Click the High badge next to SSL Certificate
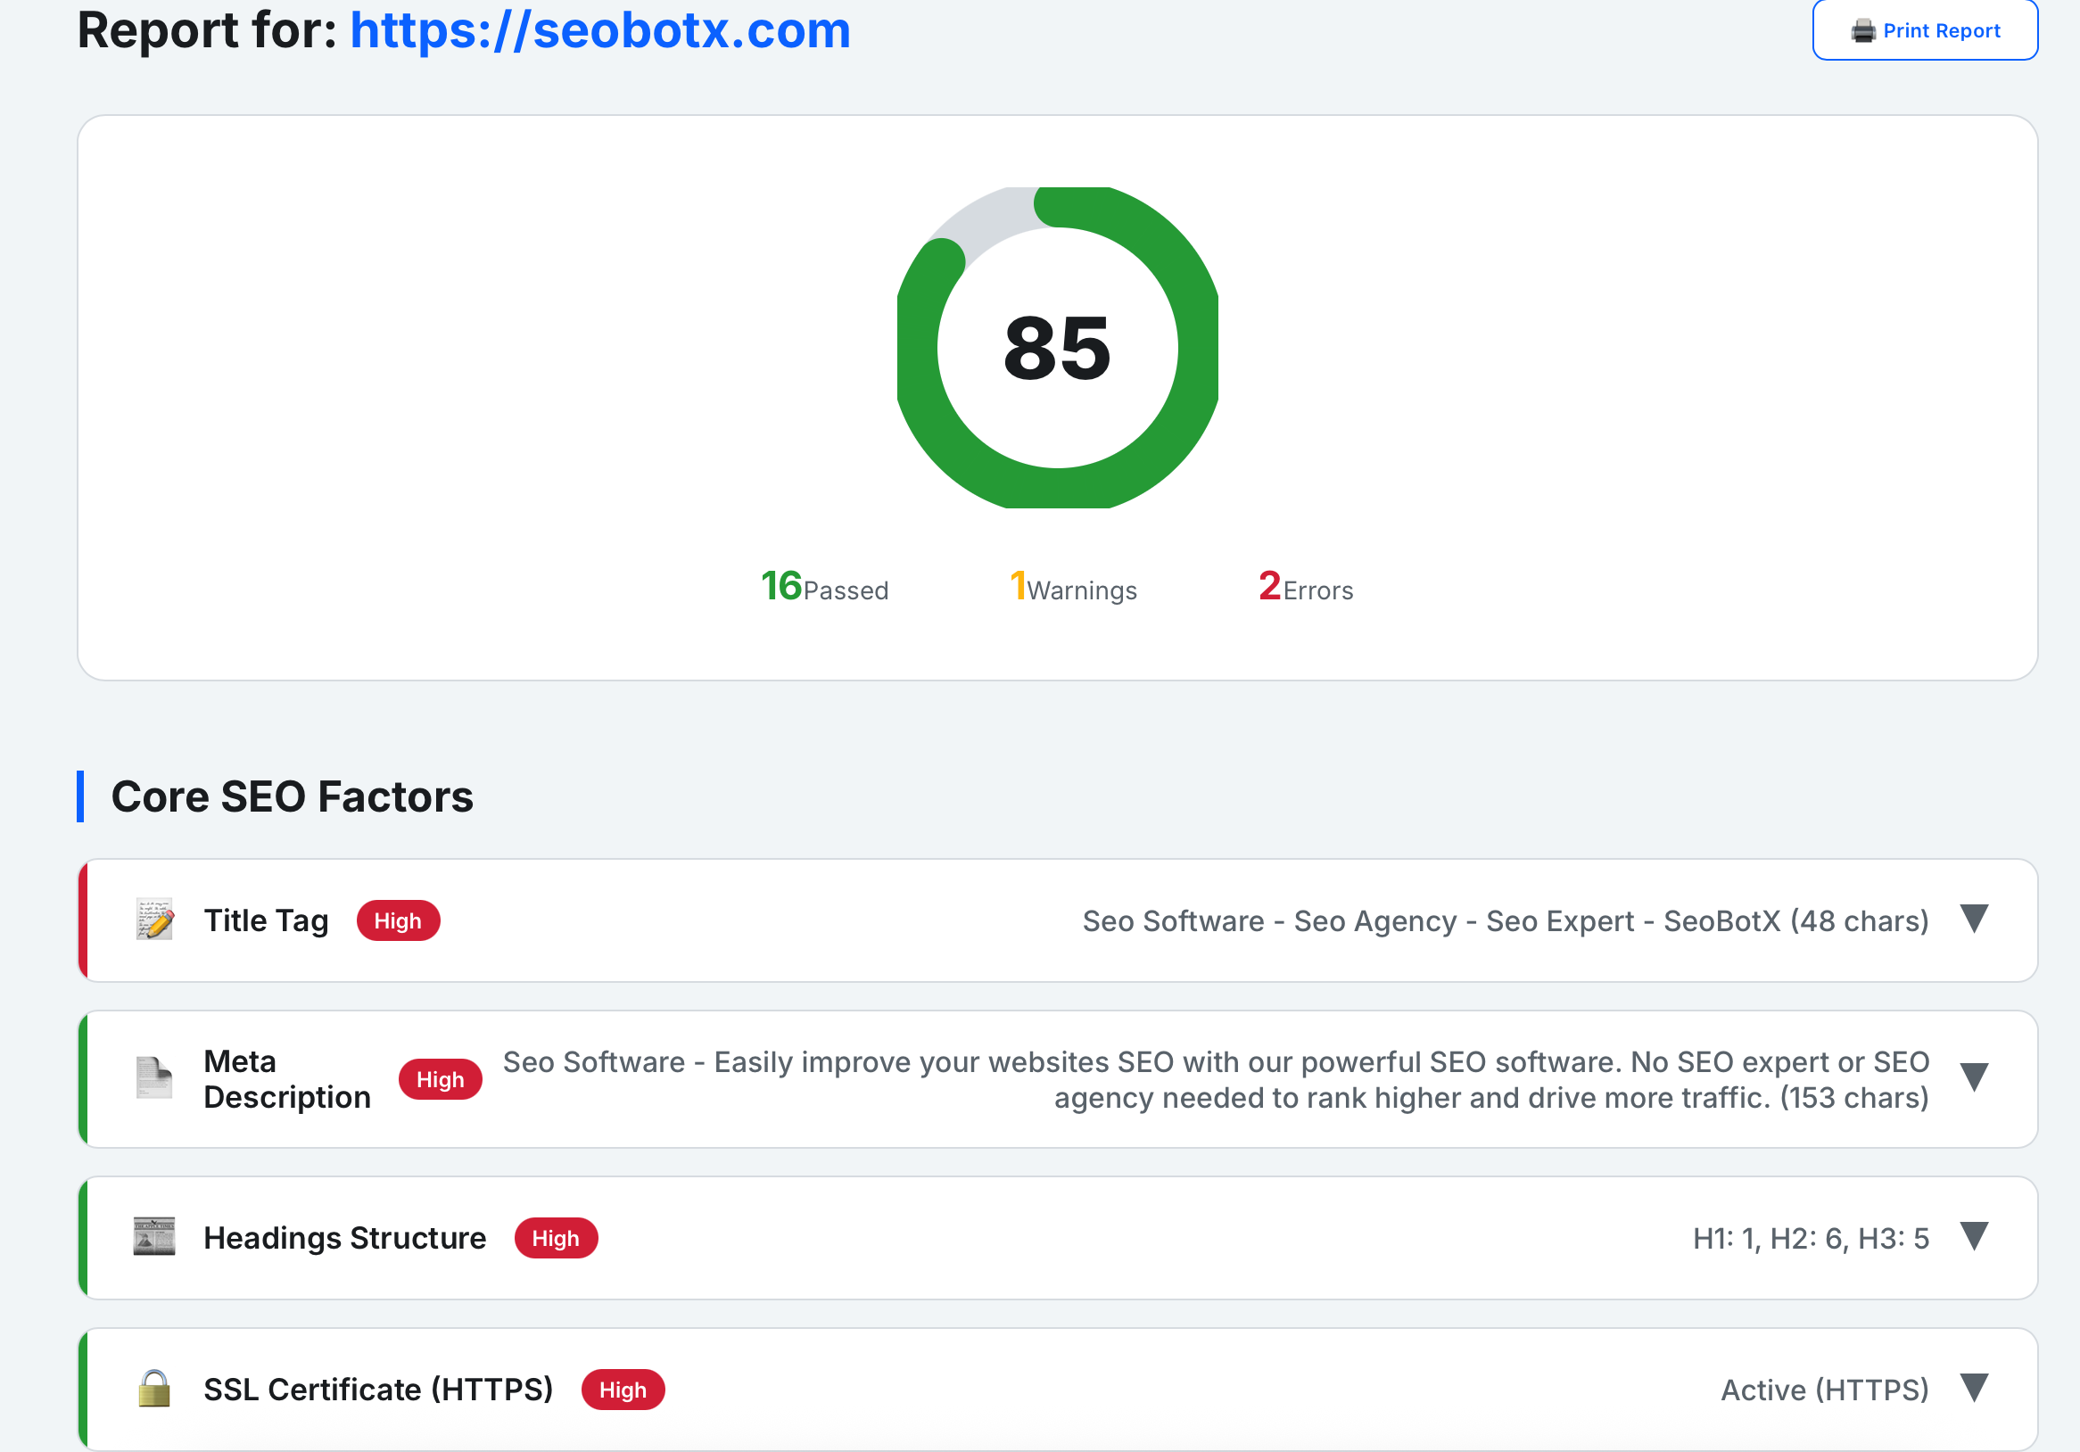 click(x=623, y=1390)
